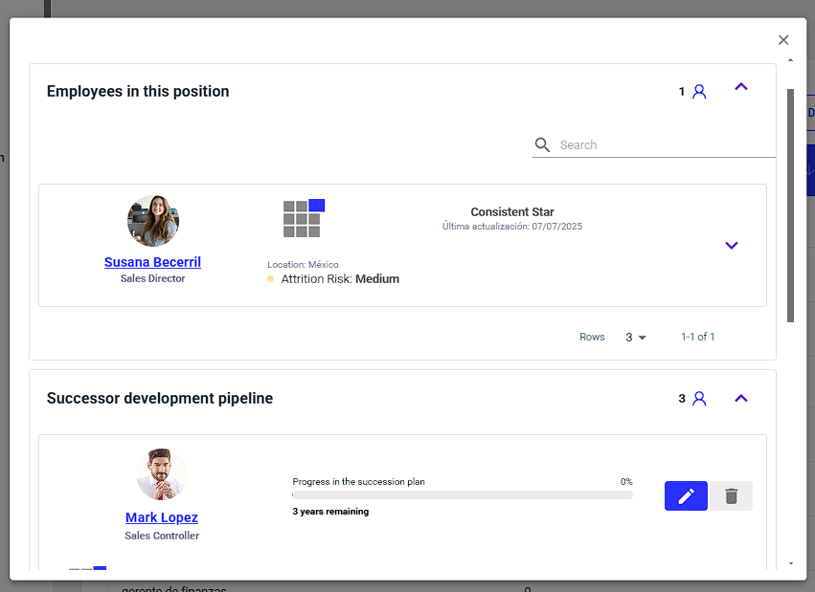Click Mark Lopez's profile photo
This screenshot has width=815, height=592.
(162, 474)
